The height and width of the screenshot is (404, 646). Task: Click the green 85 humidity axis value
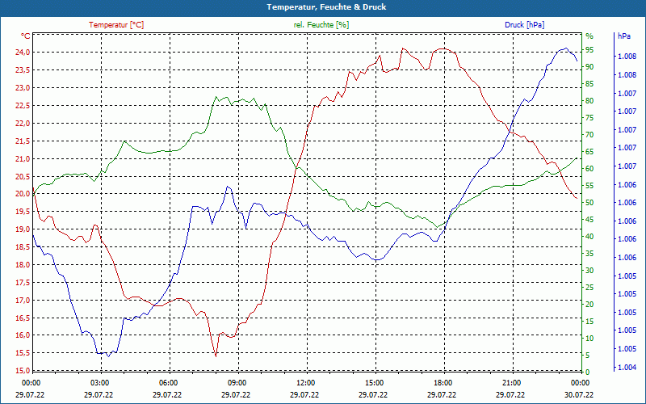click(x=589, y=84)
